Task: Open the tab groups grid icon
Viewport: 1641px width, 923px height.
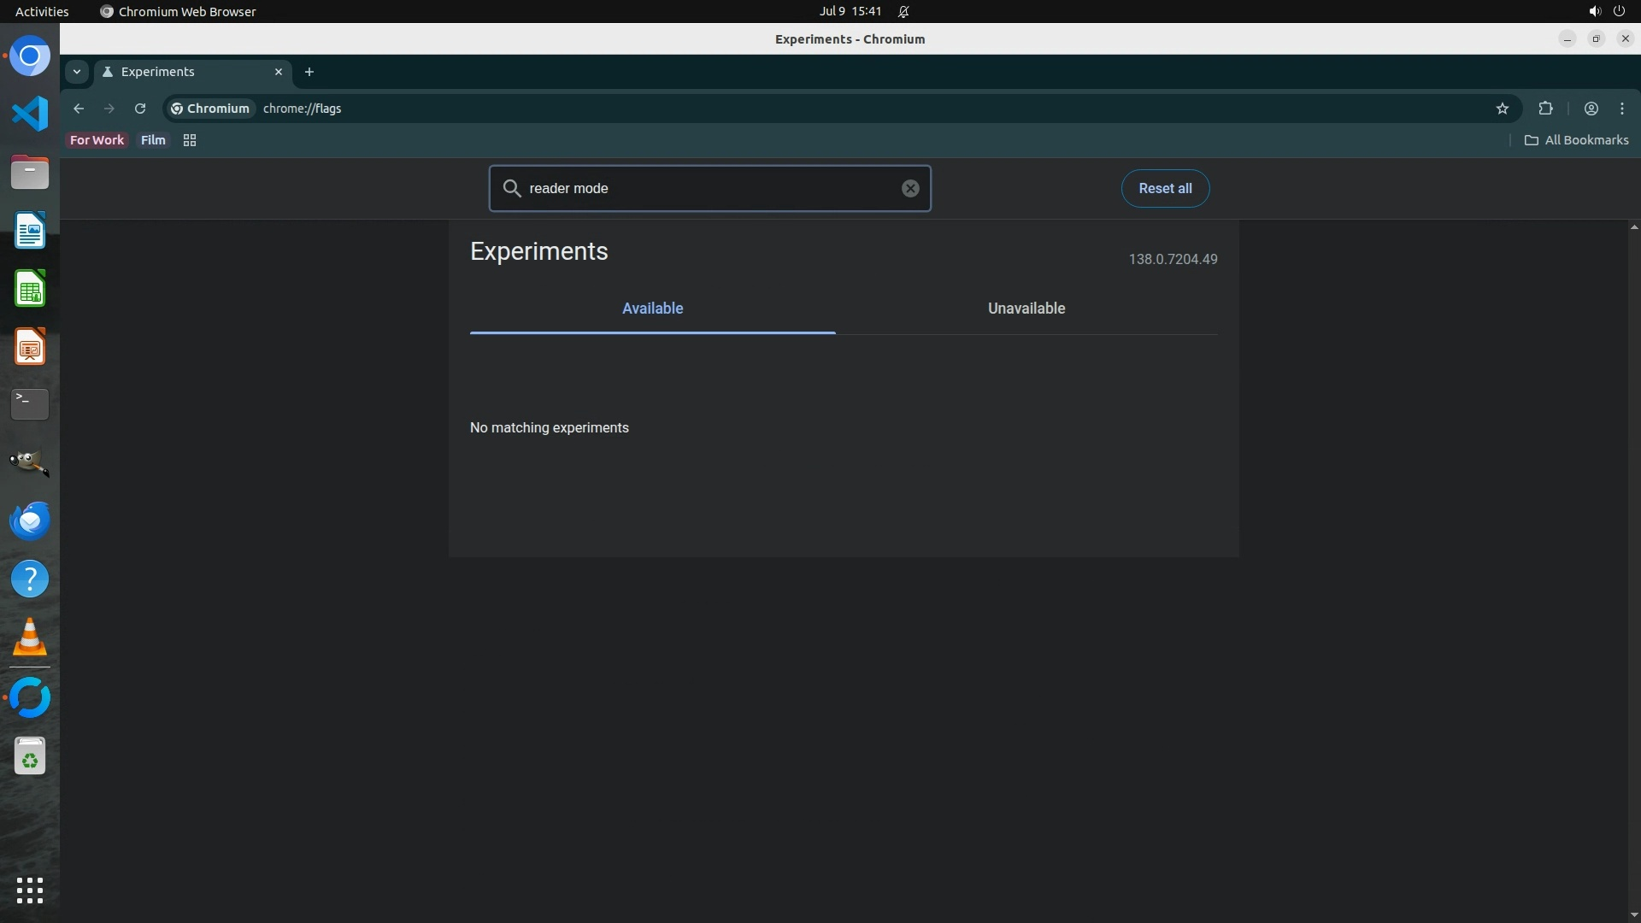Action: [x=190, y=140]
